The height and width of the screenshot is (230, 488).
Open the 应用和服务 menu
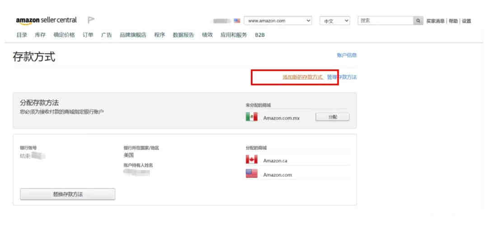point(234,35)
